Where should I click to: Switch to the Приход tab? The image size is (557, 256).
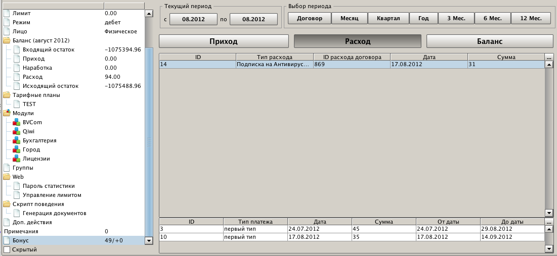coord(223,41)
